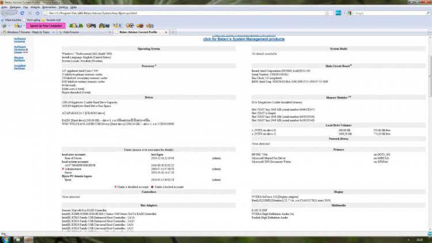
Task: Open dropdown arrow left of Speed Up button
Action: 24,25
